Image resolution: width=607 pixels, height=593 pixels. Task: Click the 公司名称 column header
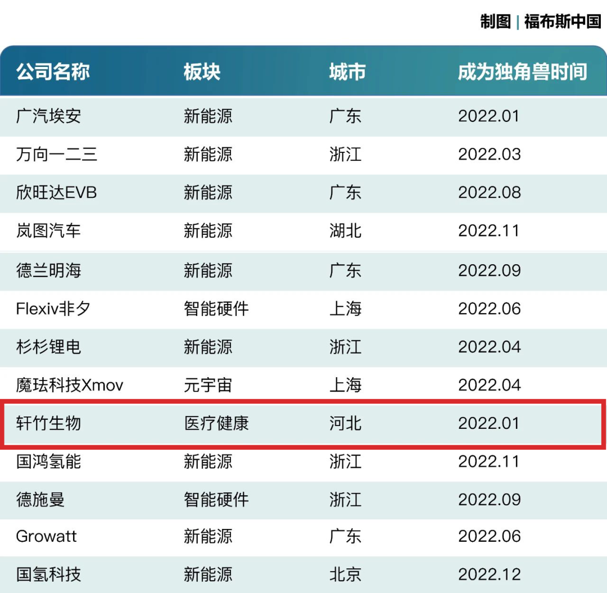(x=53, y=72)
